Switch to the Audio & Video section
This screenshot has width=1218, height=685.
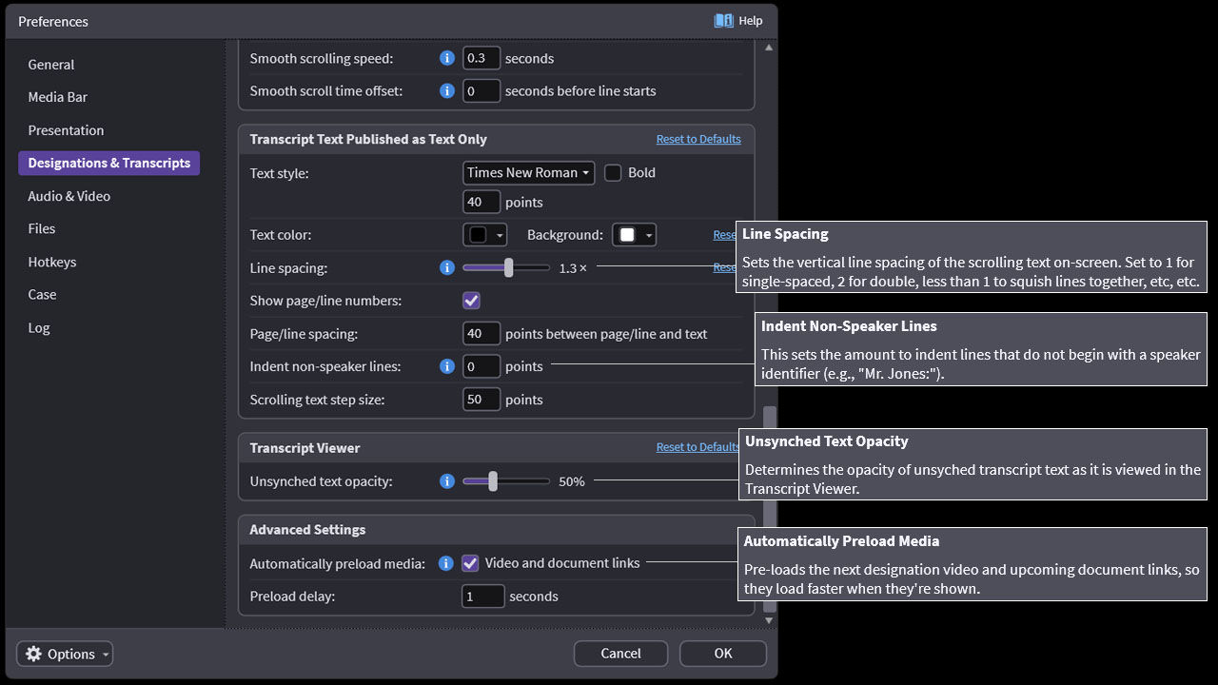point(69,196)
